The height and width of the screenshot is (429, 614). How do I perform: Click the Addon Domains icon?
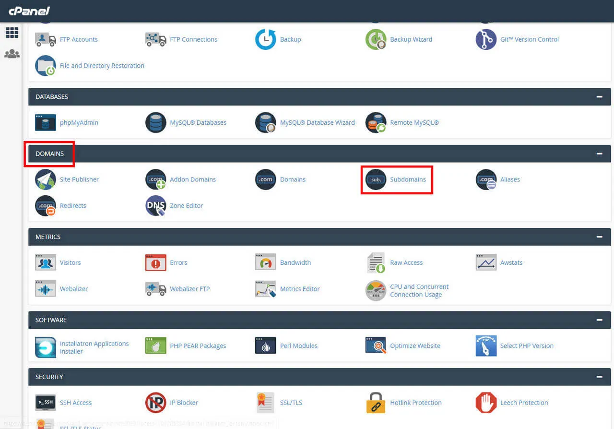click(x=155, y=179)
